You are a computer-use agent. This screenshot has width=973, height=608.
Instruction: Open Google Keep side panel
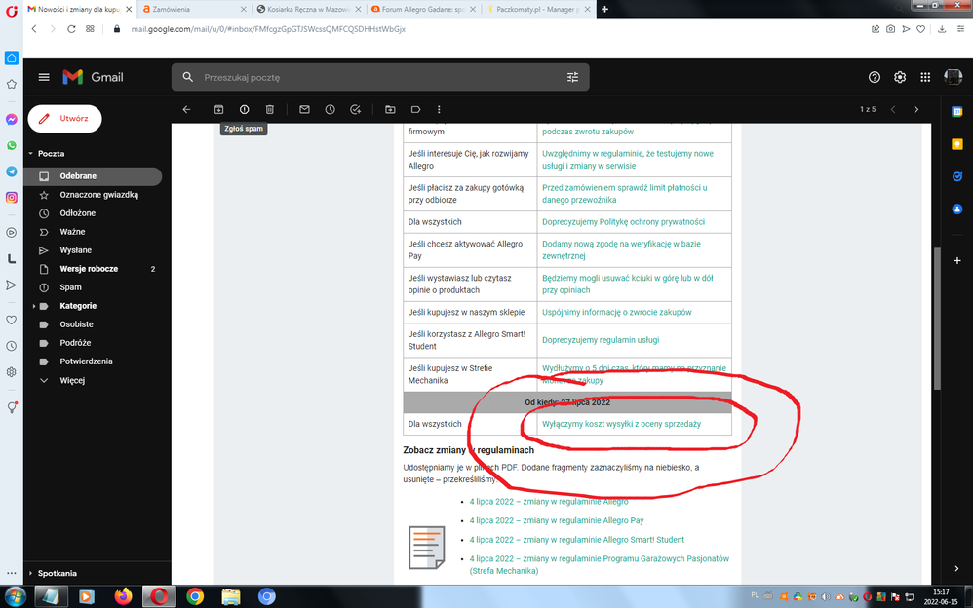(x=956, y=144)
